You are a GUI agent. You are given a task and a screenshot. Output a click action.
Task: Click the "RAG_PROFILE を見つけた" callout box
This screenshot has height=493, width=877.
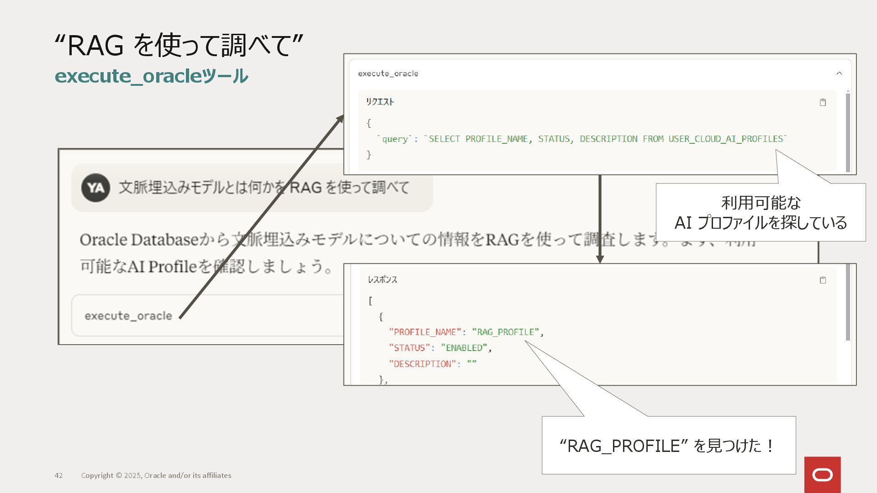(668, 445)
